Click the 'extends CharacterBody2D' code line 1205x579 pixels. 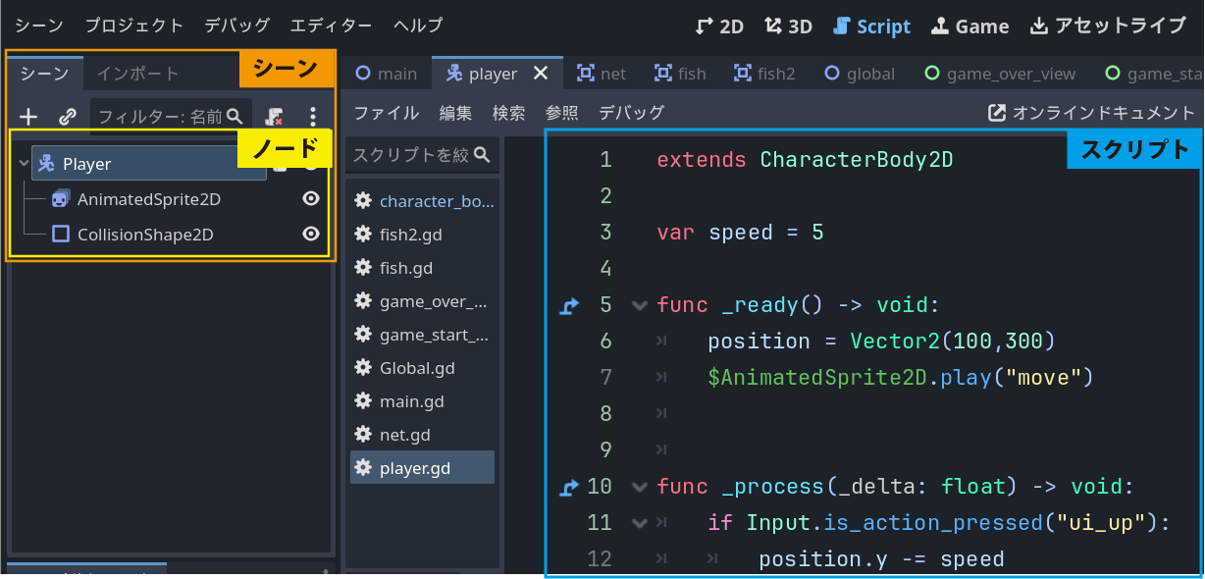805,159
